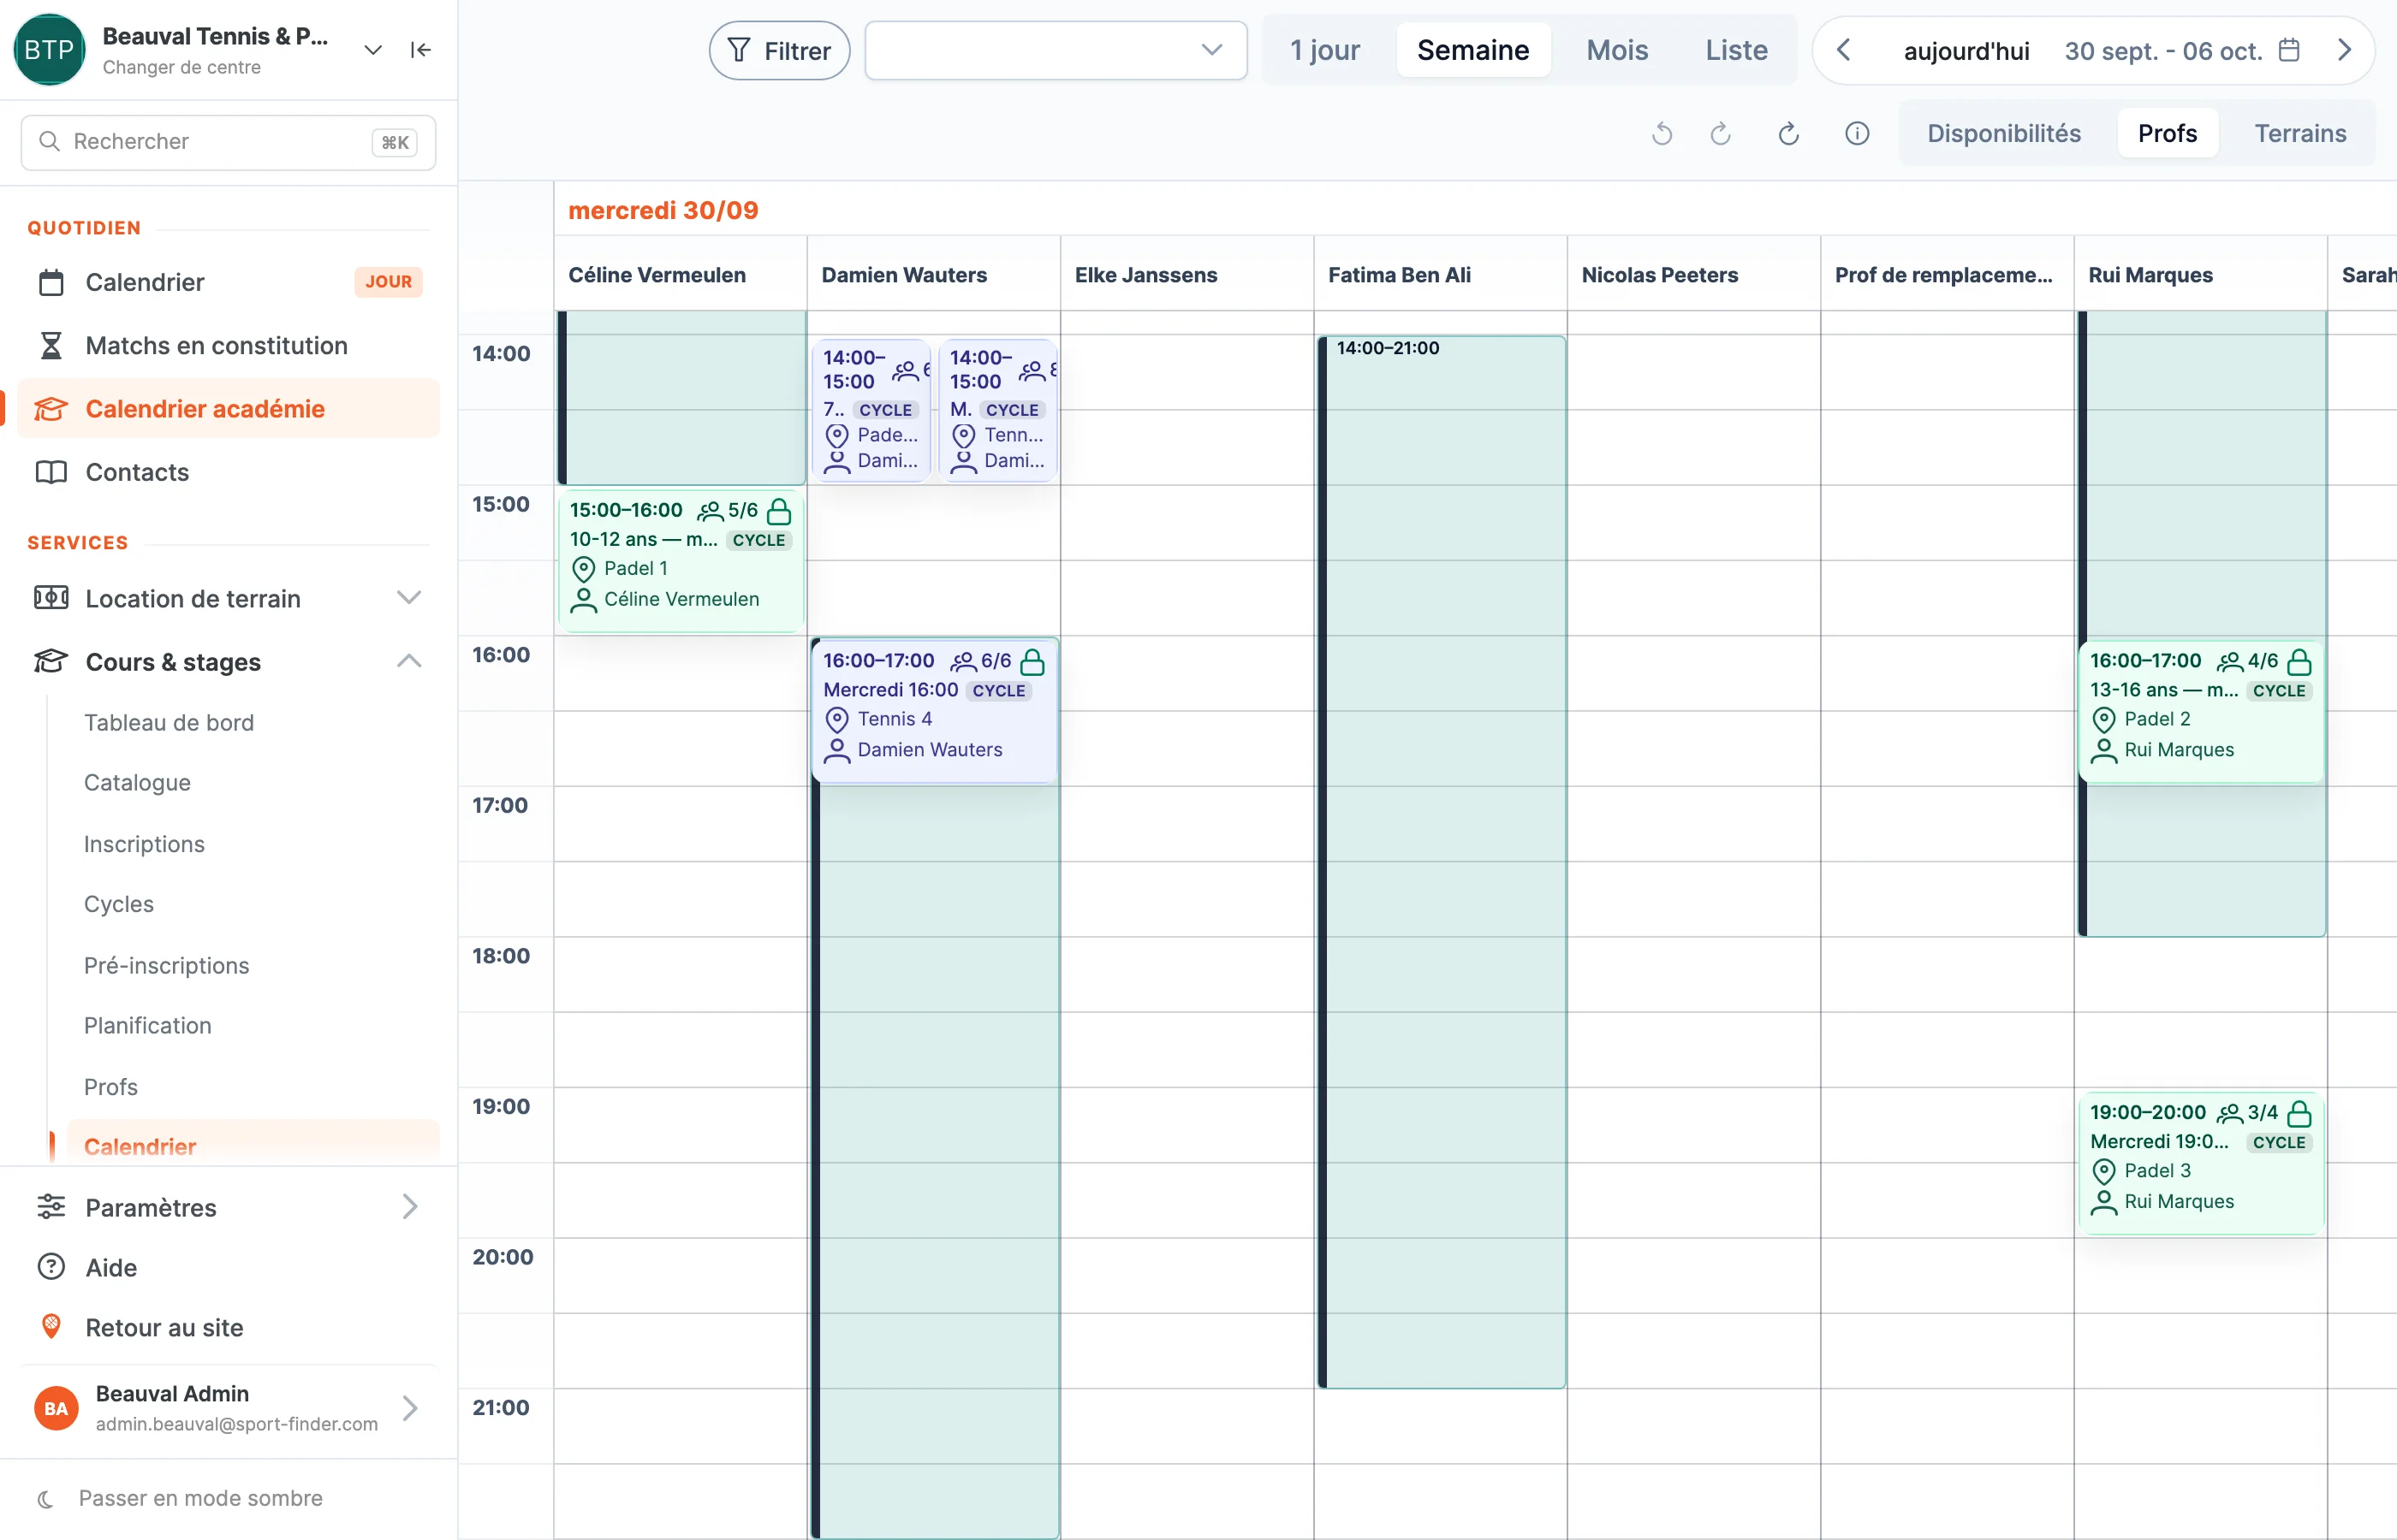
Task: Open the Aide help page
Action: (229, 1267)
